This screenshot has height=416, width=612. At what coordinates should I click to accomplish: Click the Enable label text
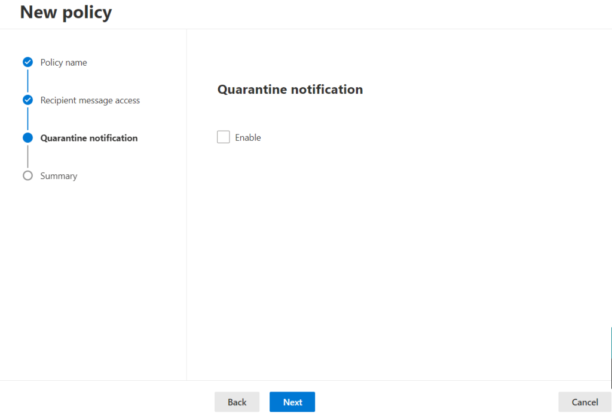tap(248, 138)
